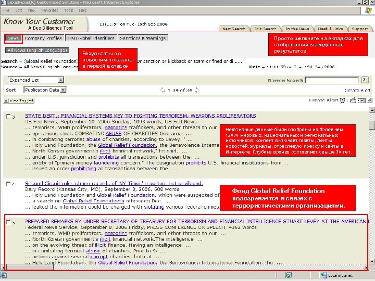Click the Local intranet zone icon
Image resolution: width=375 pixels, height=281 pixels.
(324, 275)
